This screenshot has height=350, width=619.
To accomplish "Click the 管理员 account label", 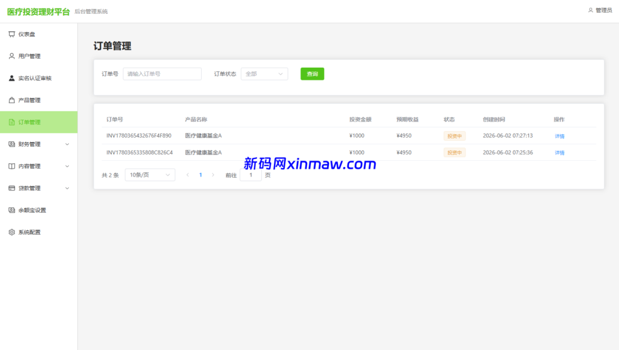I will click(x=604, y=10).
